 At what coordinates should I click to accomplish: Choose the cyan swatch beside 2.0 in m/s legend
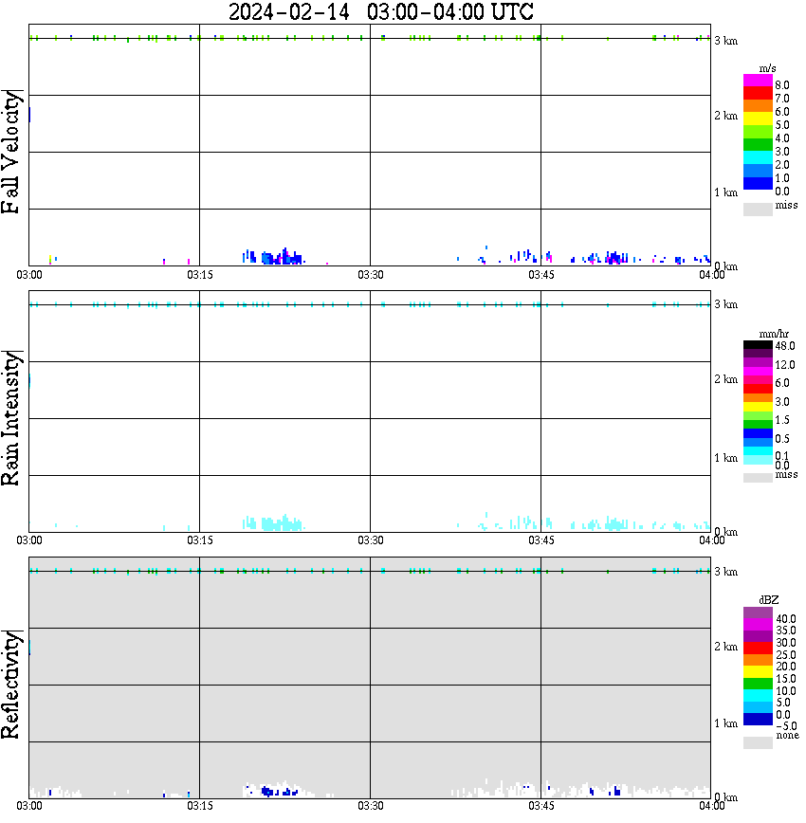point(758,157)
